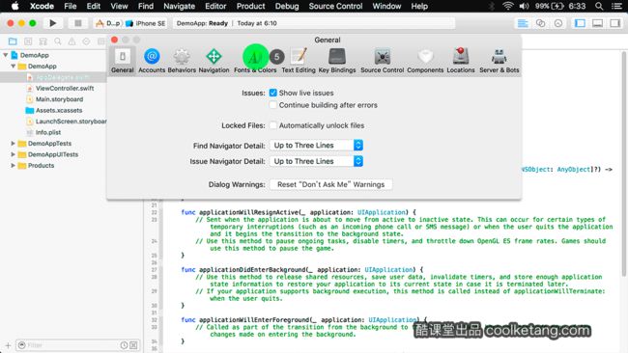Choose the DemoApp scheme in the toolbar

[108, 23]
